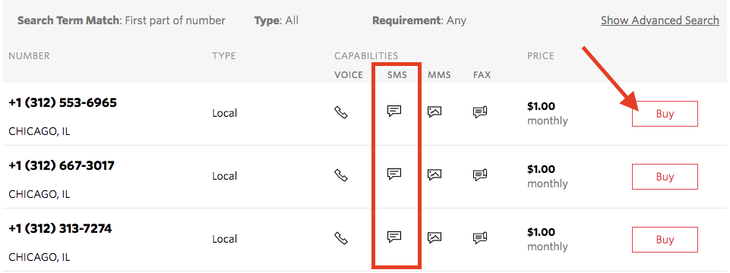Buy the +1 (312) 667-3017 number

click(665, 177)
